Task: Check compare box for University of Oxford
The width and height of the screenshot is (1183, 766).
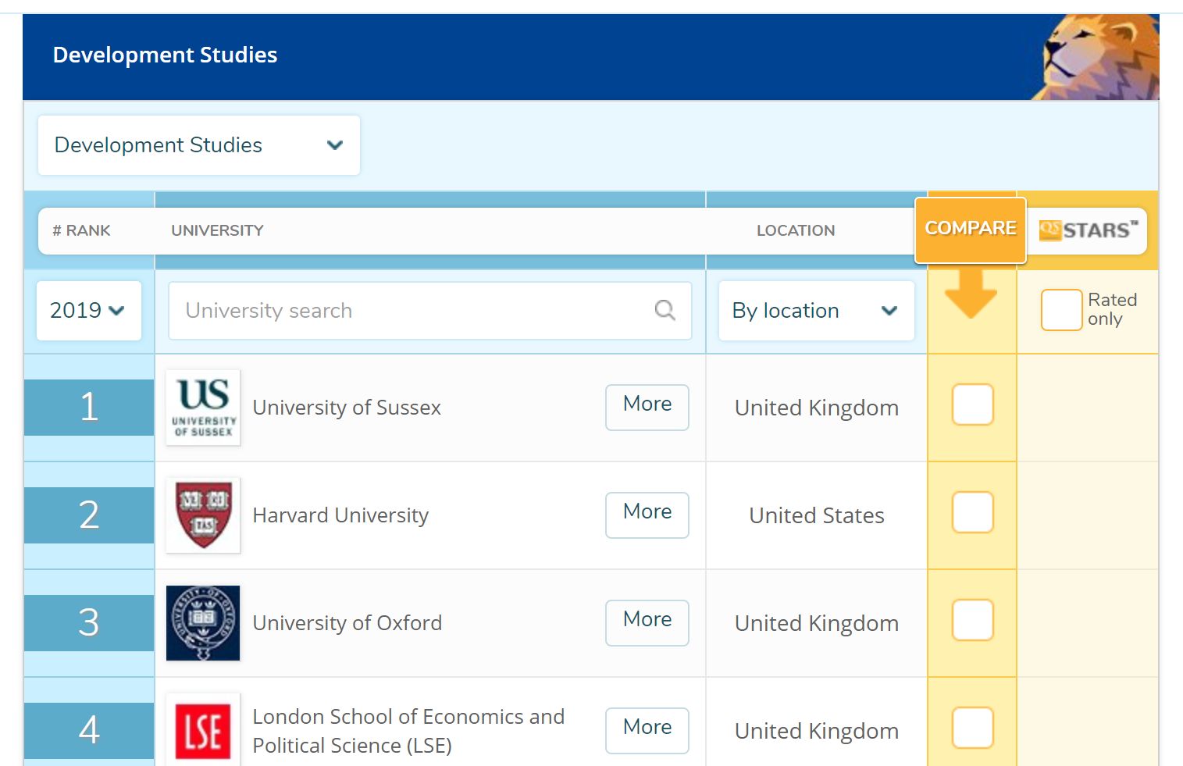Action: [972, 620]
